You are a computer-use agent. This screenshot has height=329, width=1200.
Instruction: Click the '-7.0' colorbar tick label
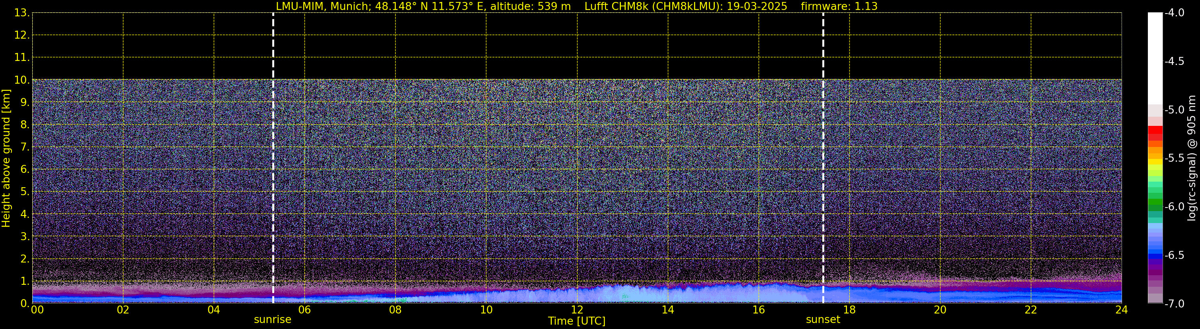(x=1175, y=304)
